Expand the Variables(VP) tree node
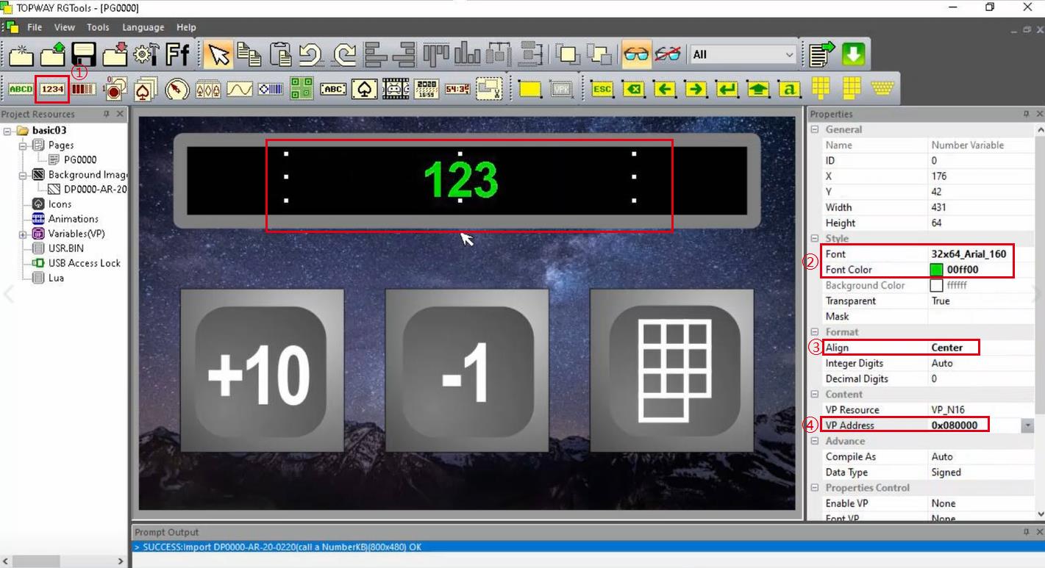The width and height of the screenshot is (1045, 568). click(x=23, y=234)
